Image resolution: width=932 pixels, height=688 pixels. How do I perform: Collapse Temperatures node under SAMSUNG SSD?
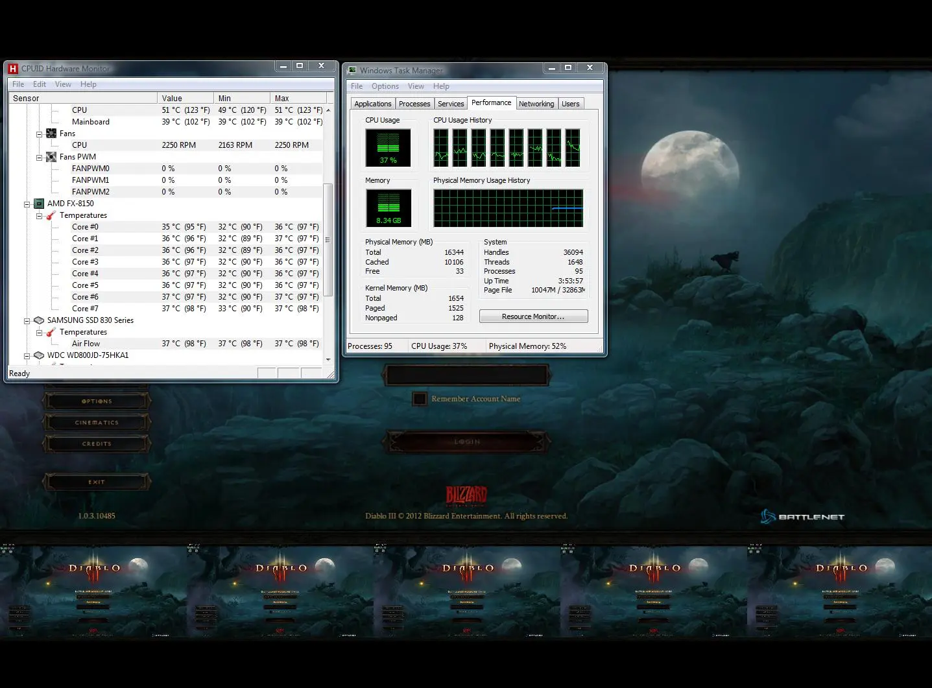coord(39,333)
